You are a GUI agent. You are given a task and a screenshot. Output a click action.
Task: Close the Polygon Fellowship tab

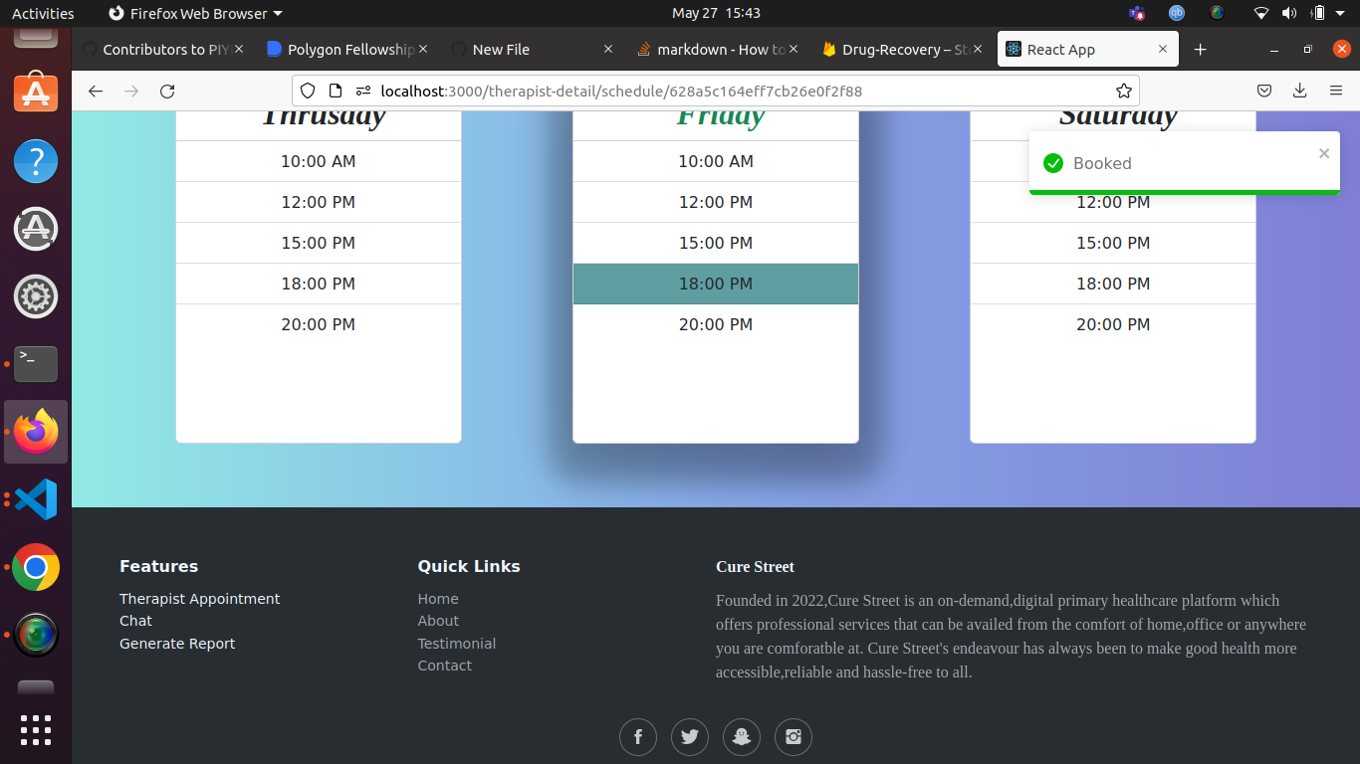(x=423, y=49)
